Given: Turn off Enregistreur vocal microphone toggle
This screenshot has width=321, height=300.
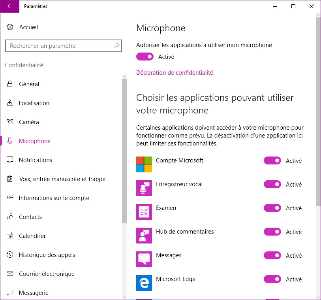Looking at the screenshot, I should [272, 185].
